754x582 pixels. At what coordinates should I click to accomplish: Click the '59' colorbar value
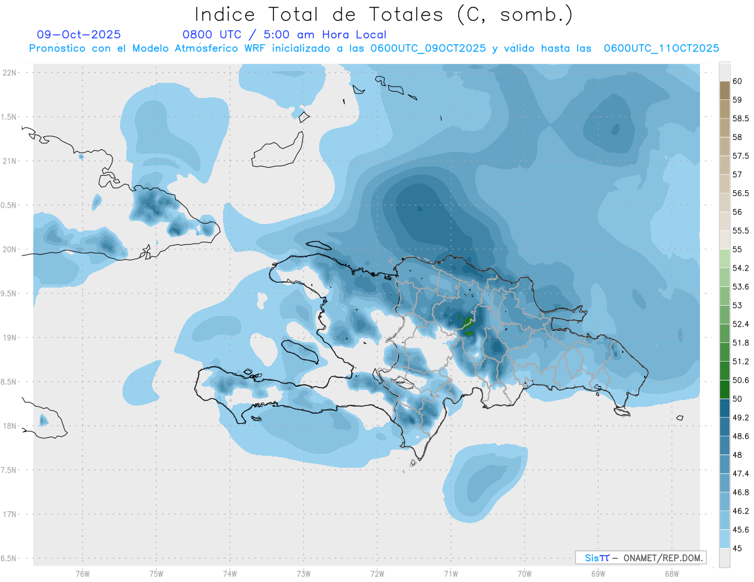tap(738, 100)
